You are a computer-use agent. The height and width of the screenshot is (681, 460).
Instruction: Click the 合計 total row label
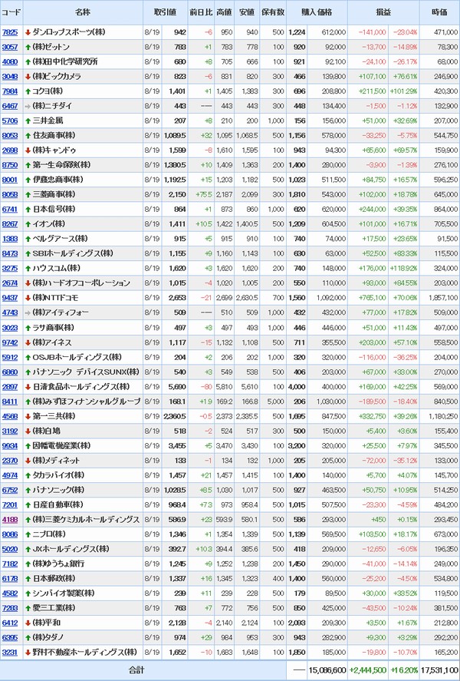(x=136, y=670)
